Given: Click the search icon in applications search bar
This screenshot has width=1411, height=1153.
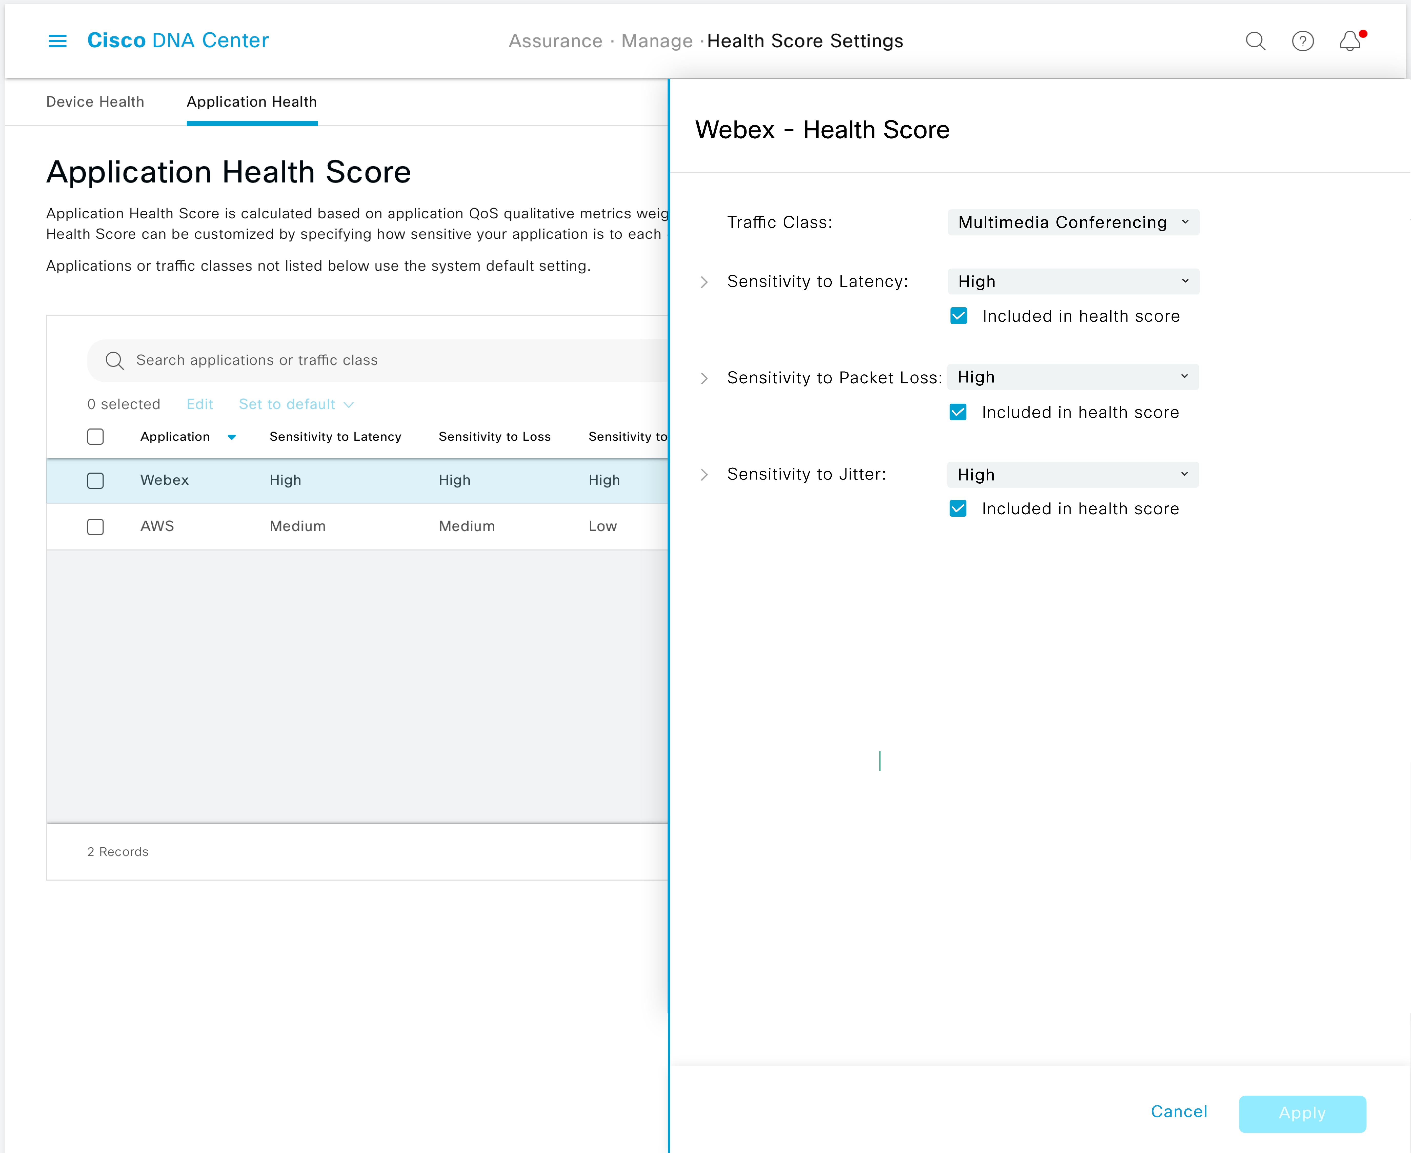Looking at the screenshot, I should click(114, 361).
